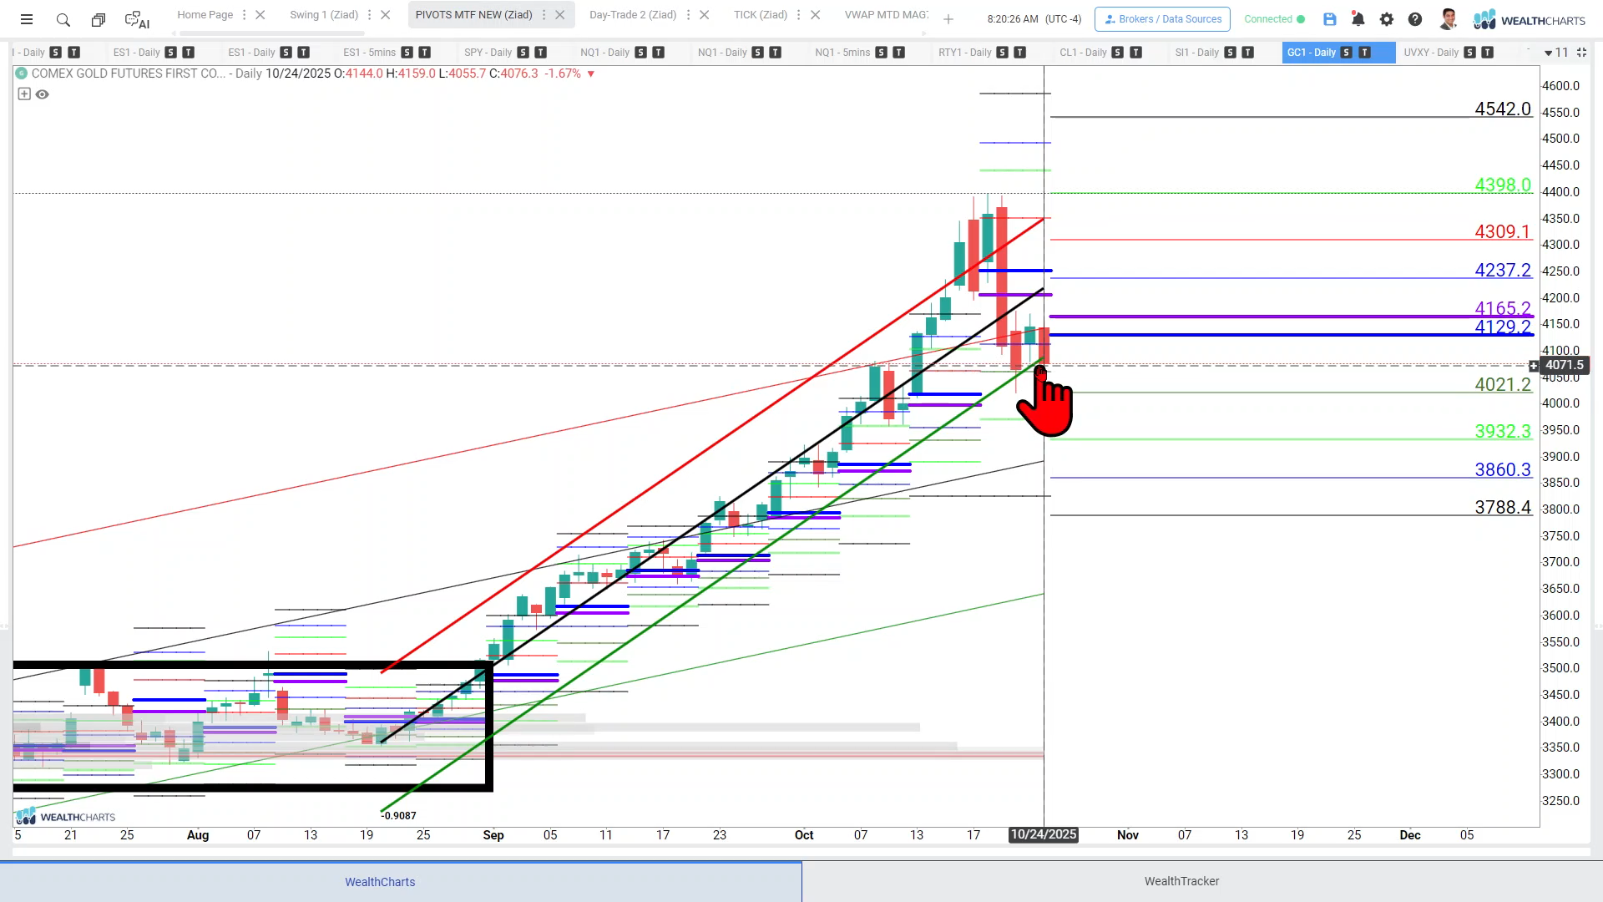Viewport: 1603px width, 902px height.
Task: Open the notifications bell
Action: pos(1358,19)
